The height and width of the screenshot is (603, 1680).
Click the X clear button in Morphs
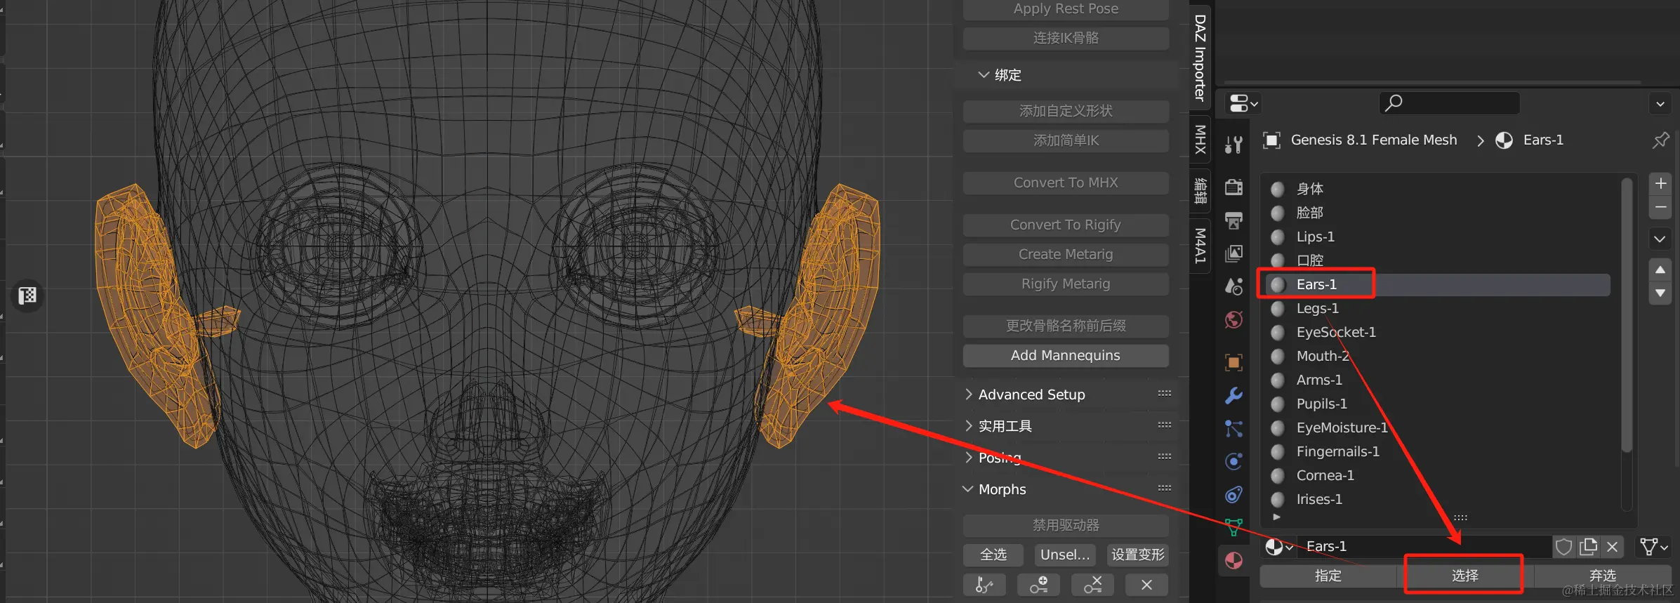tap(1146, 585)
